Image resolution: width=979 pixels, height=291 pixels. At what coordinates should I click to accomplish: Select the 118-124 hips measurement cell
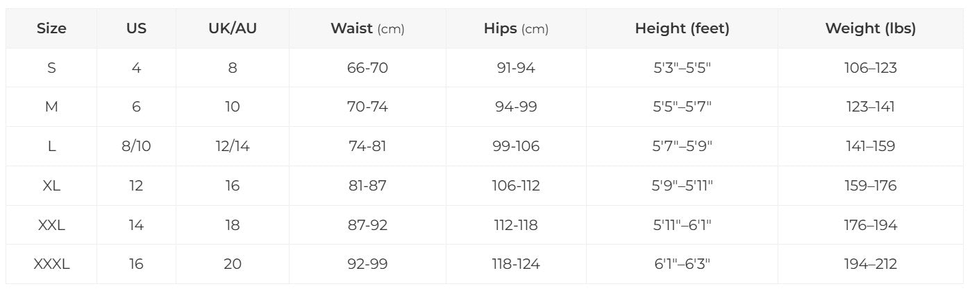coord(516,264)
